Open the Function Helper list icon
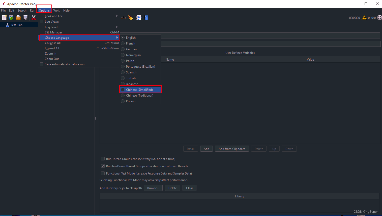The width and height of the screenshot is (382, 216). tap(139, 18)
